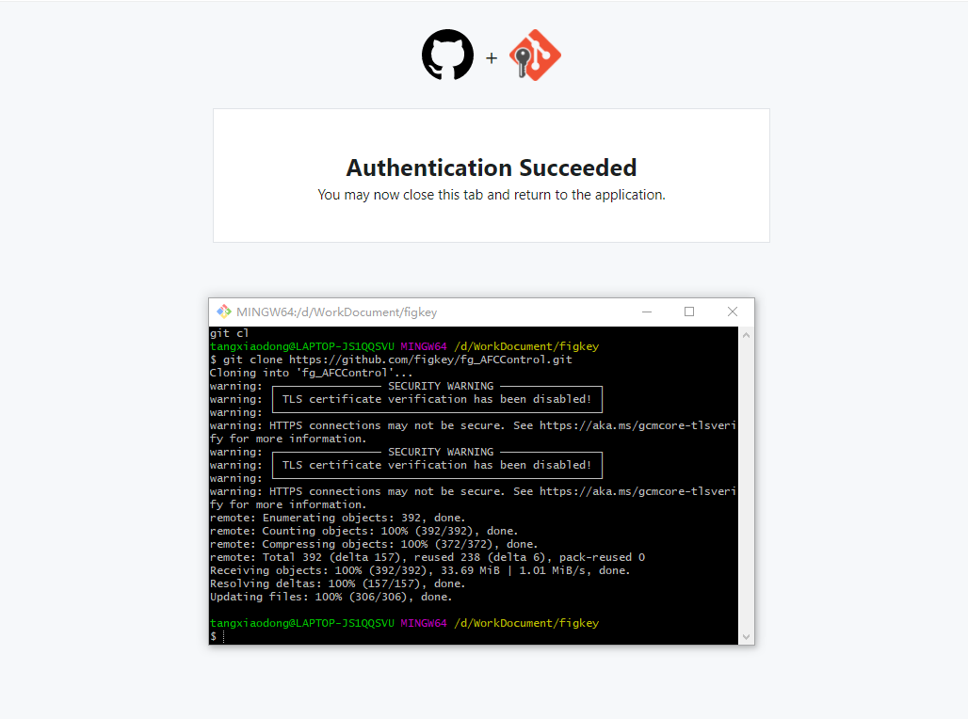Click the plus sign between the logos
968x719 pixels.
coord(491,57)
